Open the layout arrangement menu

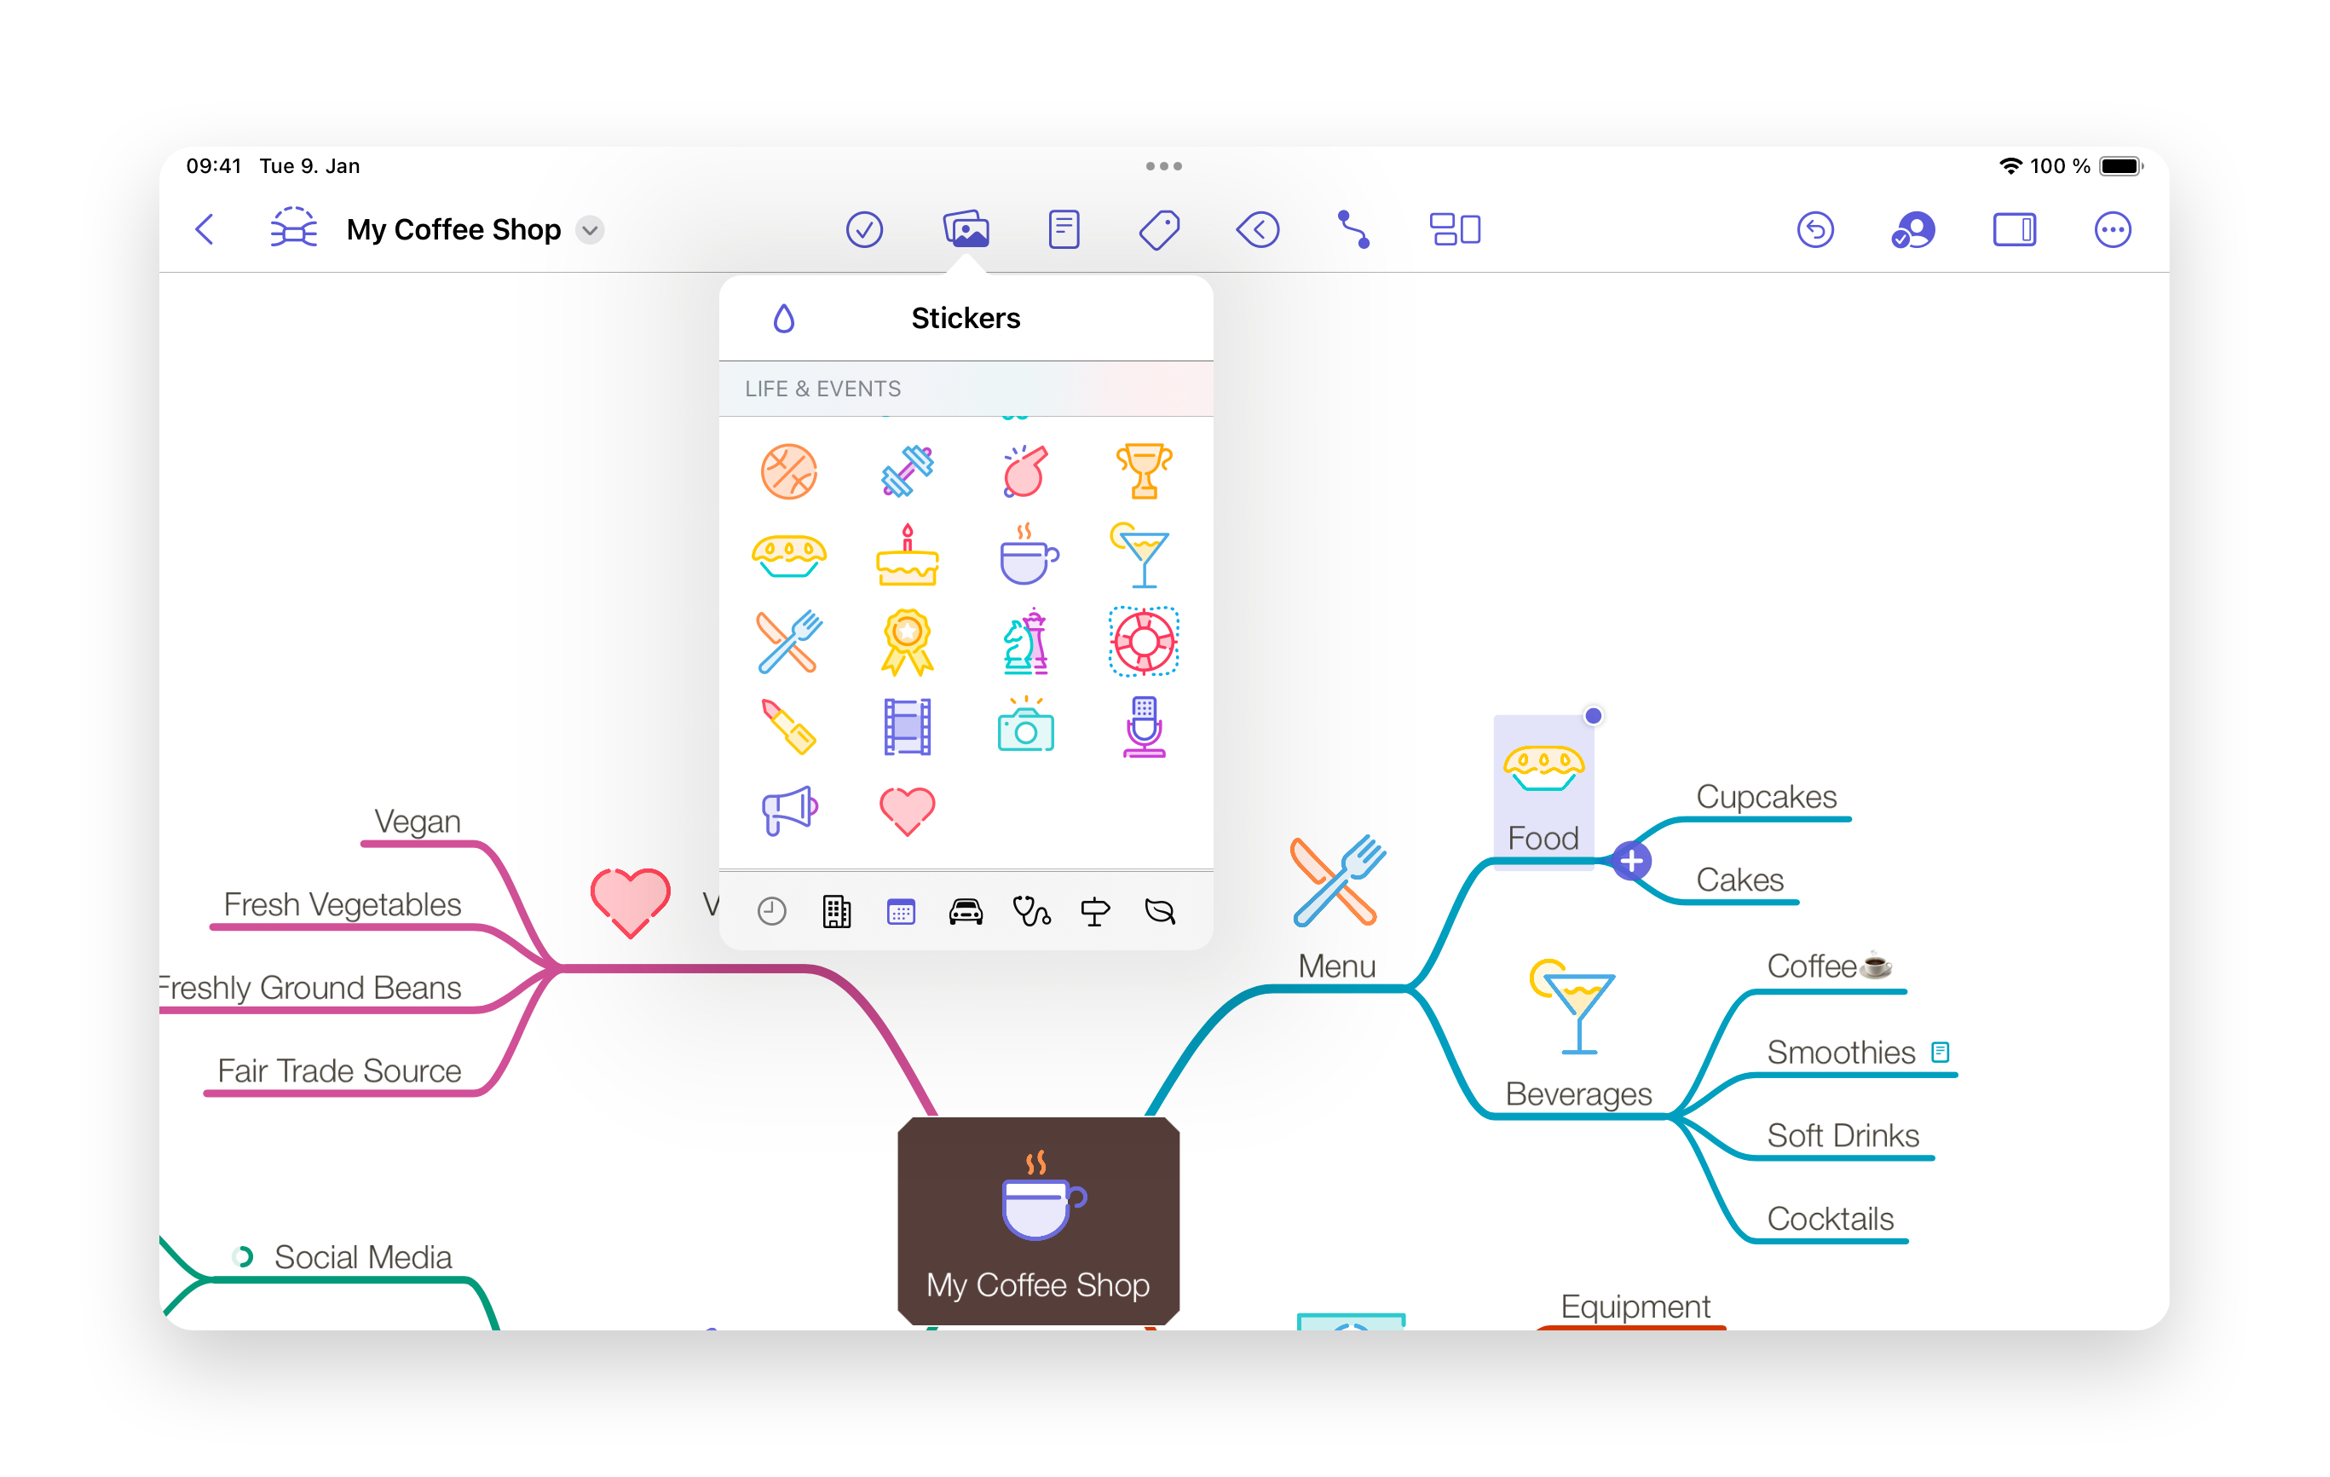[1454, 229]
